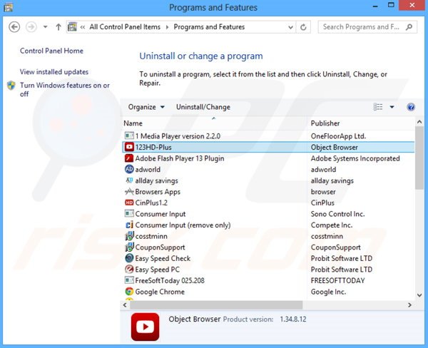Click the Google Chrome icon
428x348 pixels.
(129, 292)
